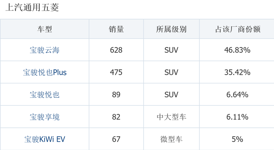Click the 35.42% share cell
This screenshot has height=150, width=274.
point(237,72)
